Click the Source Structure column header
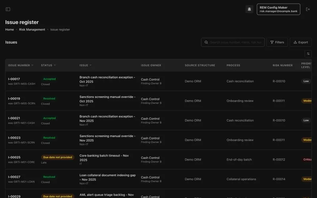 tap(200, 65)
